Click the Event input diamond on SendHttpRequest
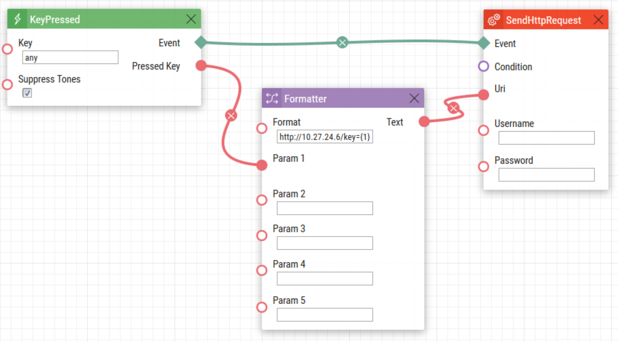 coord(484,43)
